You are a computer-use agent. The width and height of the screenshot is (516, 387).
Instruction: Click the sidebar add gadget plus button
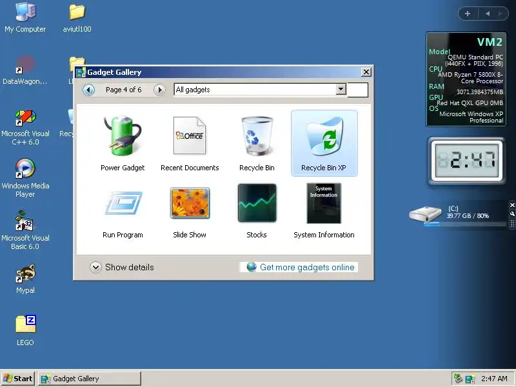pyautogui.click(x=468, y=14)
